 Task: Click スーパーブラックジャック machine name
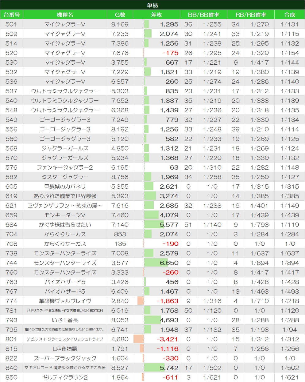click(x=65, y=358)
